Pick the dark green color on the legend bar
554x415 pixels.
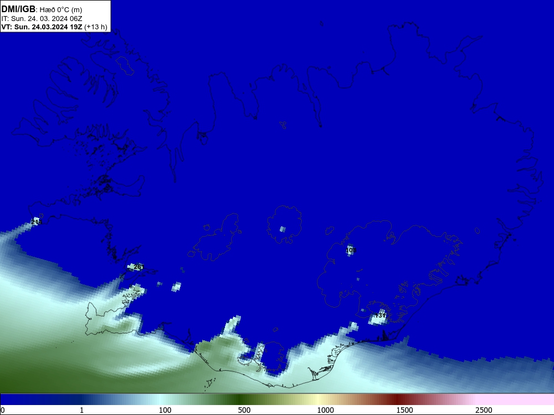coord(240,400)
